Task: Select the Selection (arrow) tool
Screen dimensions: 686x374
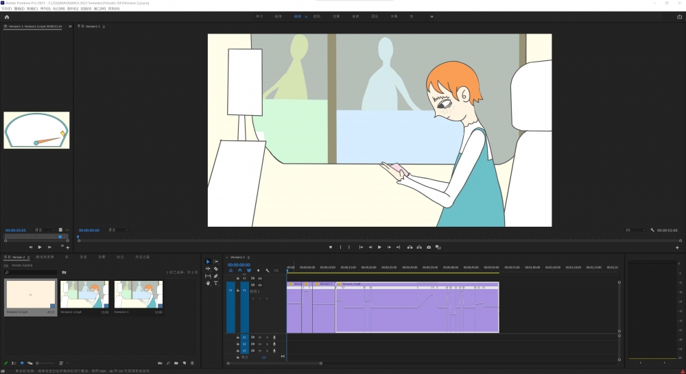Action: (208, 262)
